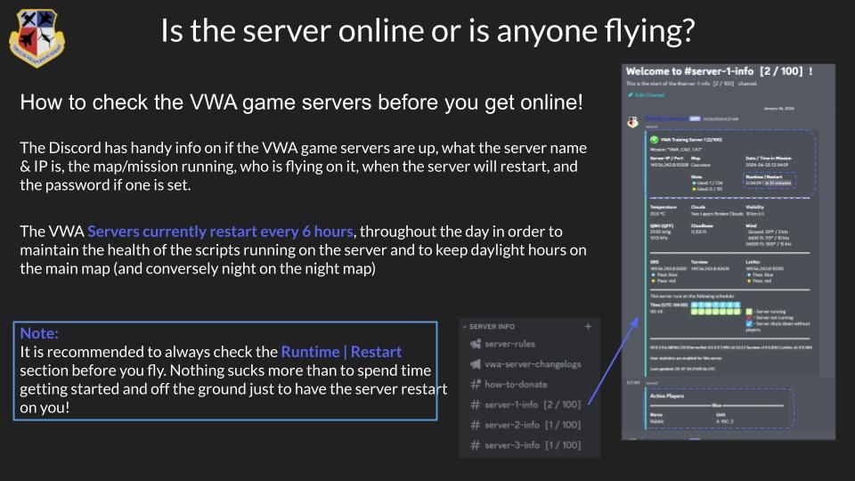Click the Active Players heading

click(667, 395)
